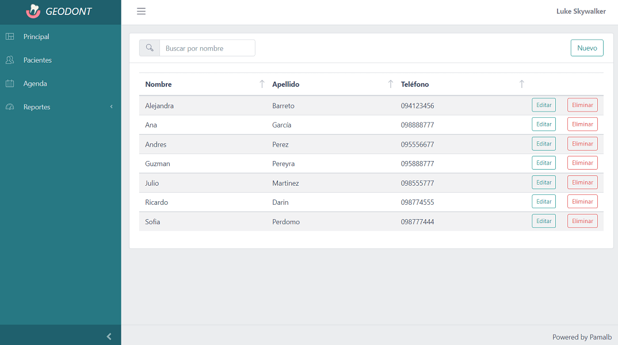
Task: Edit the Alejandra Barreto record
Action: (543, 105)
